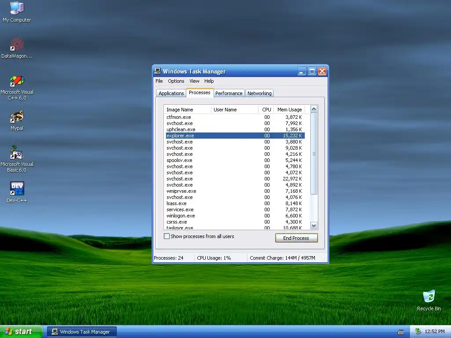Select svchost.exe using 22,972 K
Viewport: 451px width, 338px height.
pyautogui.click(x=235, y=179)
